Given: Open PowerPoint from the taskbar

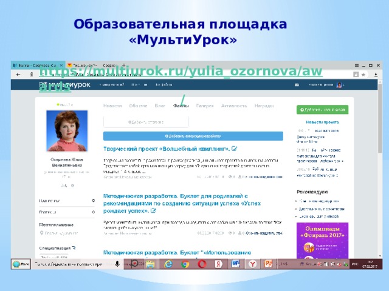Looking at the screenshot, I should tap(268, 264).
